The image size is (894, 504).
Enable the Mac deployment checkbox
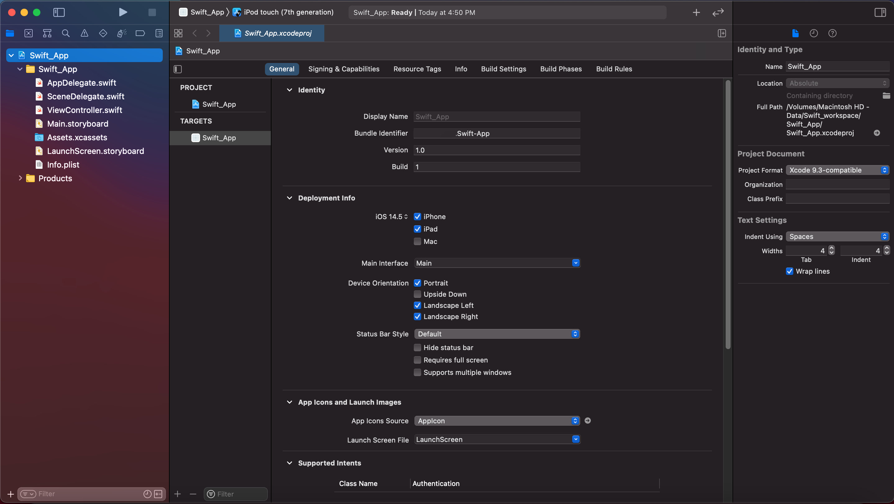(x=417, y=241)
